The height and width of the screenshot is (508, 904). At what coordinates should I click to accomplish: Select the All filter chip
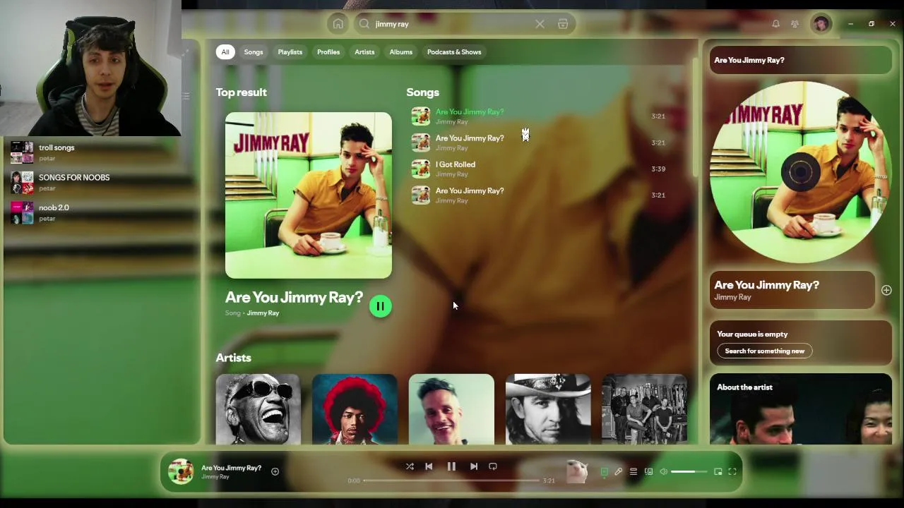pos(225,52)
